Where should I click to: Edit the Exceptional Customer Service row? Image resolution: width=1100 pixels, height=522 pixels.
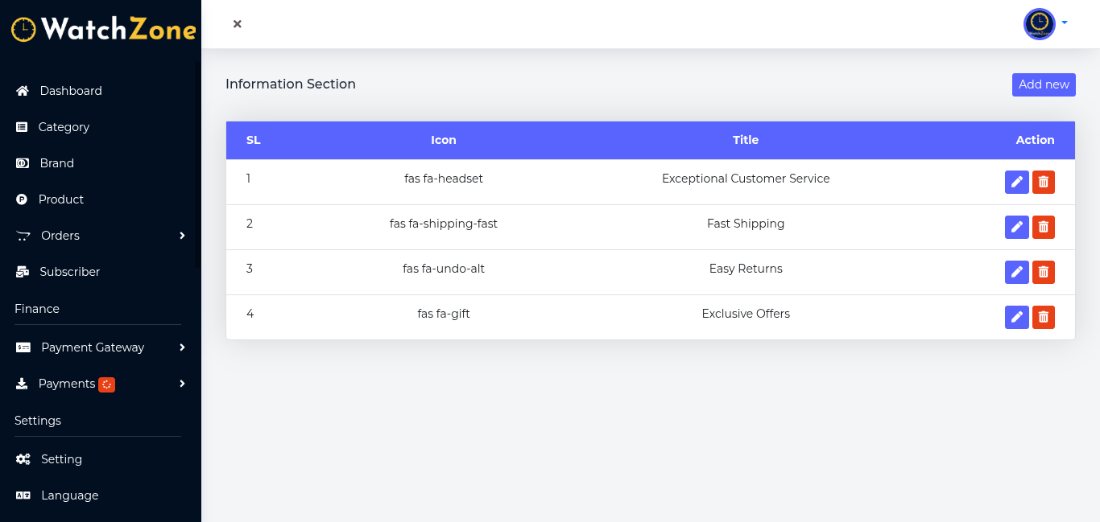[x=1016, y=183]
